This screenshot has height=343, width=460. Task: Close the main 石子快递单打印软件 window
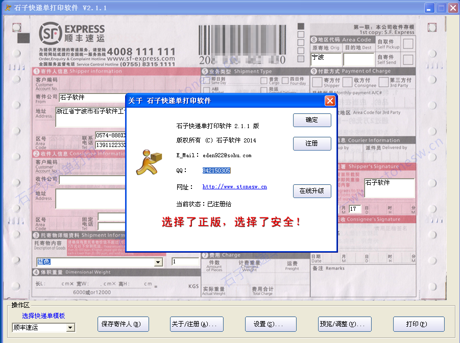click(x=453, y=8)
